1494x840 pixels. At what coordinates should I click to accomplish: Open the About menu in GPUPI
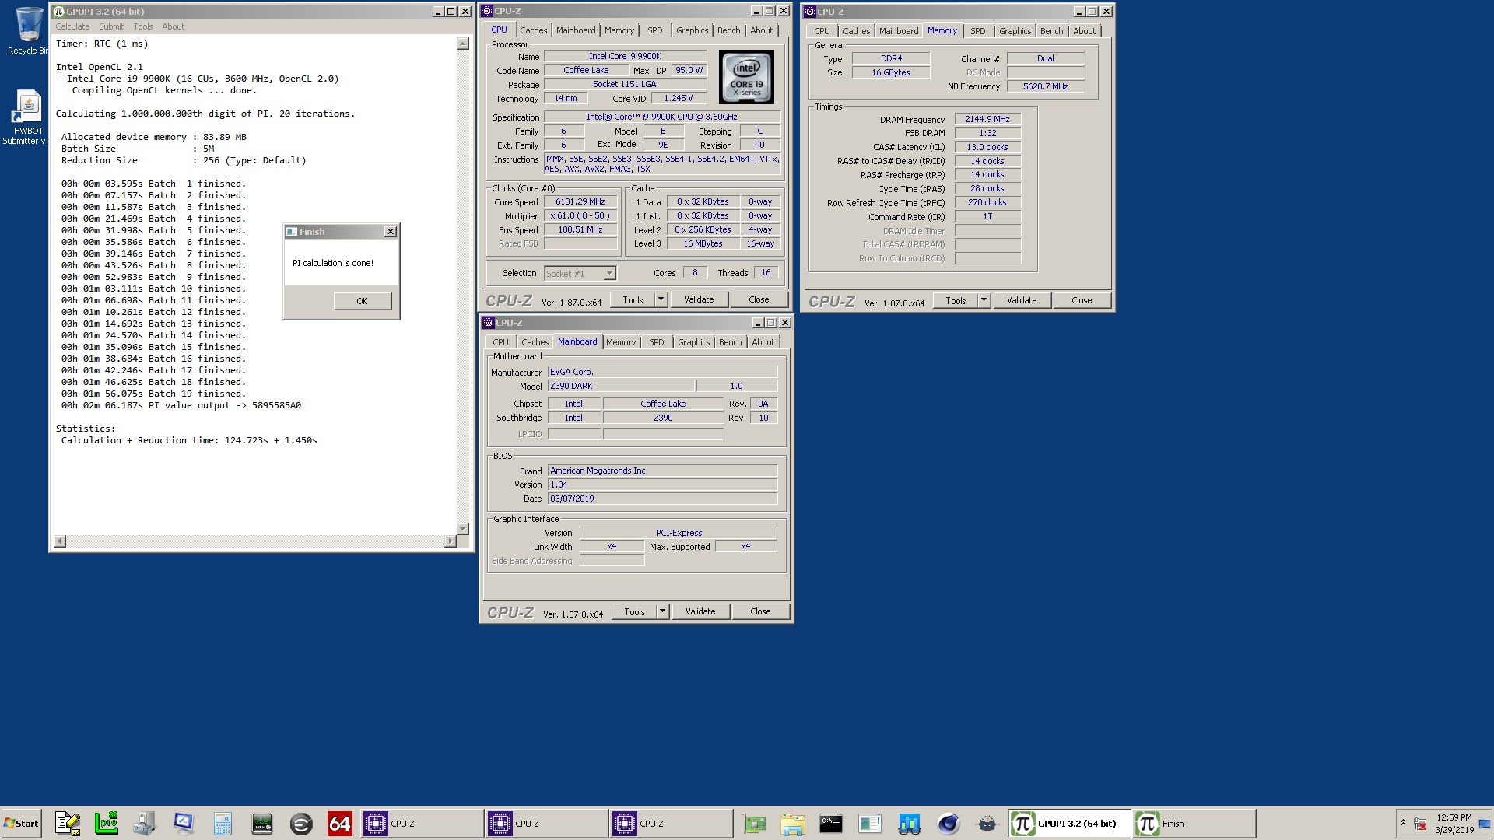tap(174, 26)
